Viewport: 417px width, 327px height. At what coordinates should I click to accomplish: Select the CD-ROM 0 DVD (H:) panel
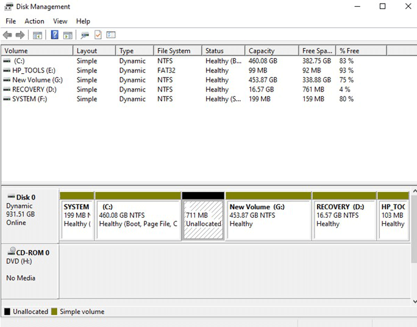30,271
